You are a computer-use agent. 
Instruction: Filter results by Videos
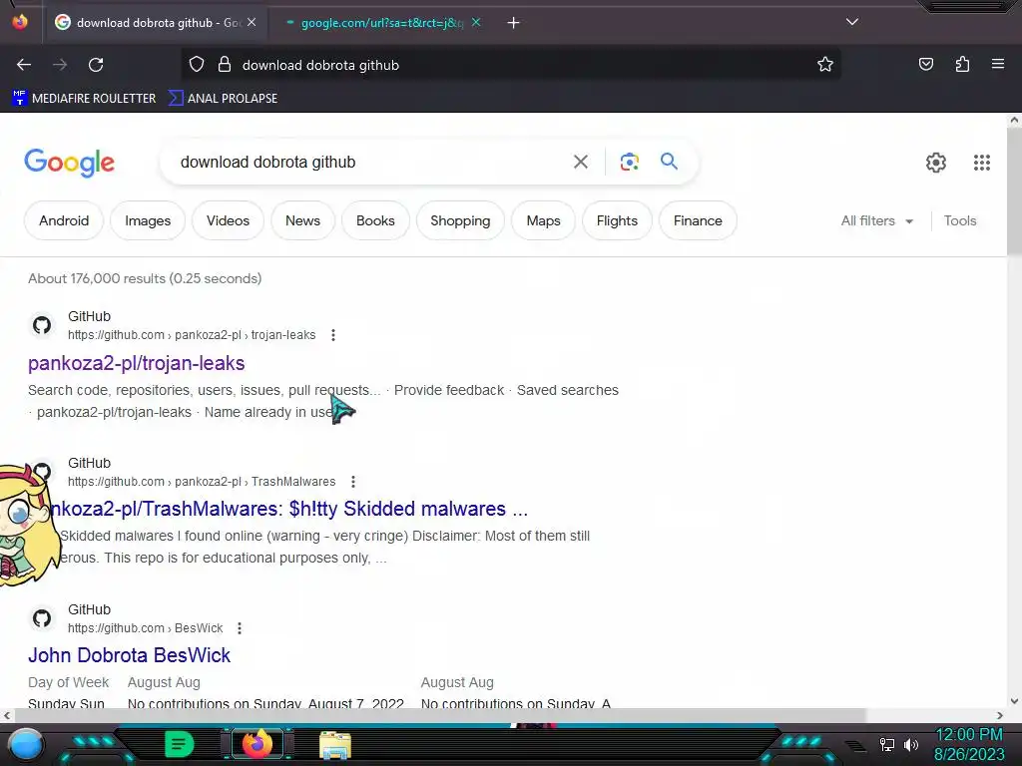click(229, 220)
